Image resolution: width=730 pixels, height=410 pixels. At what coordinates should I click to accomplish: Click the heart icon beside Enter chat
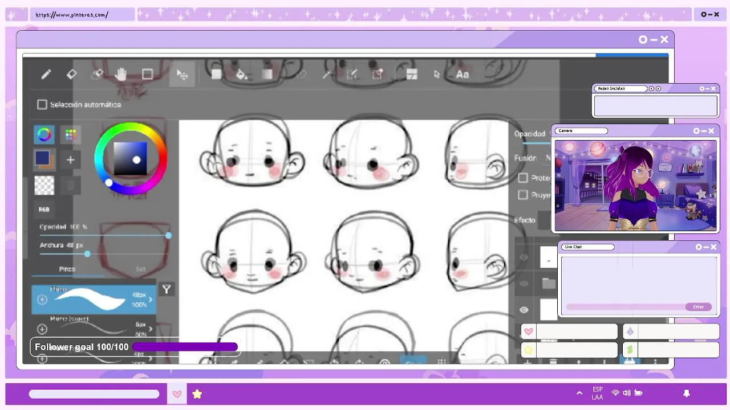pos(529,331)
